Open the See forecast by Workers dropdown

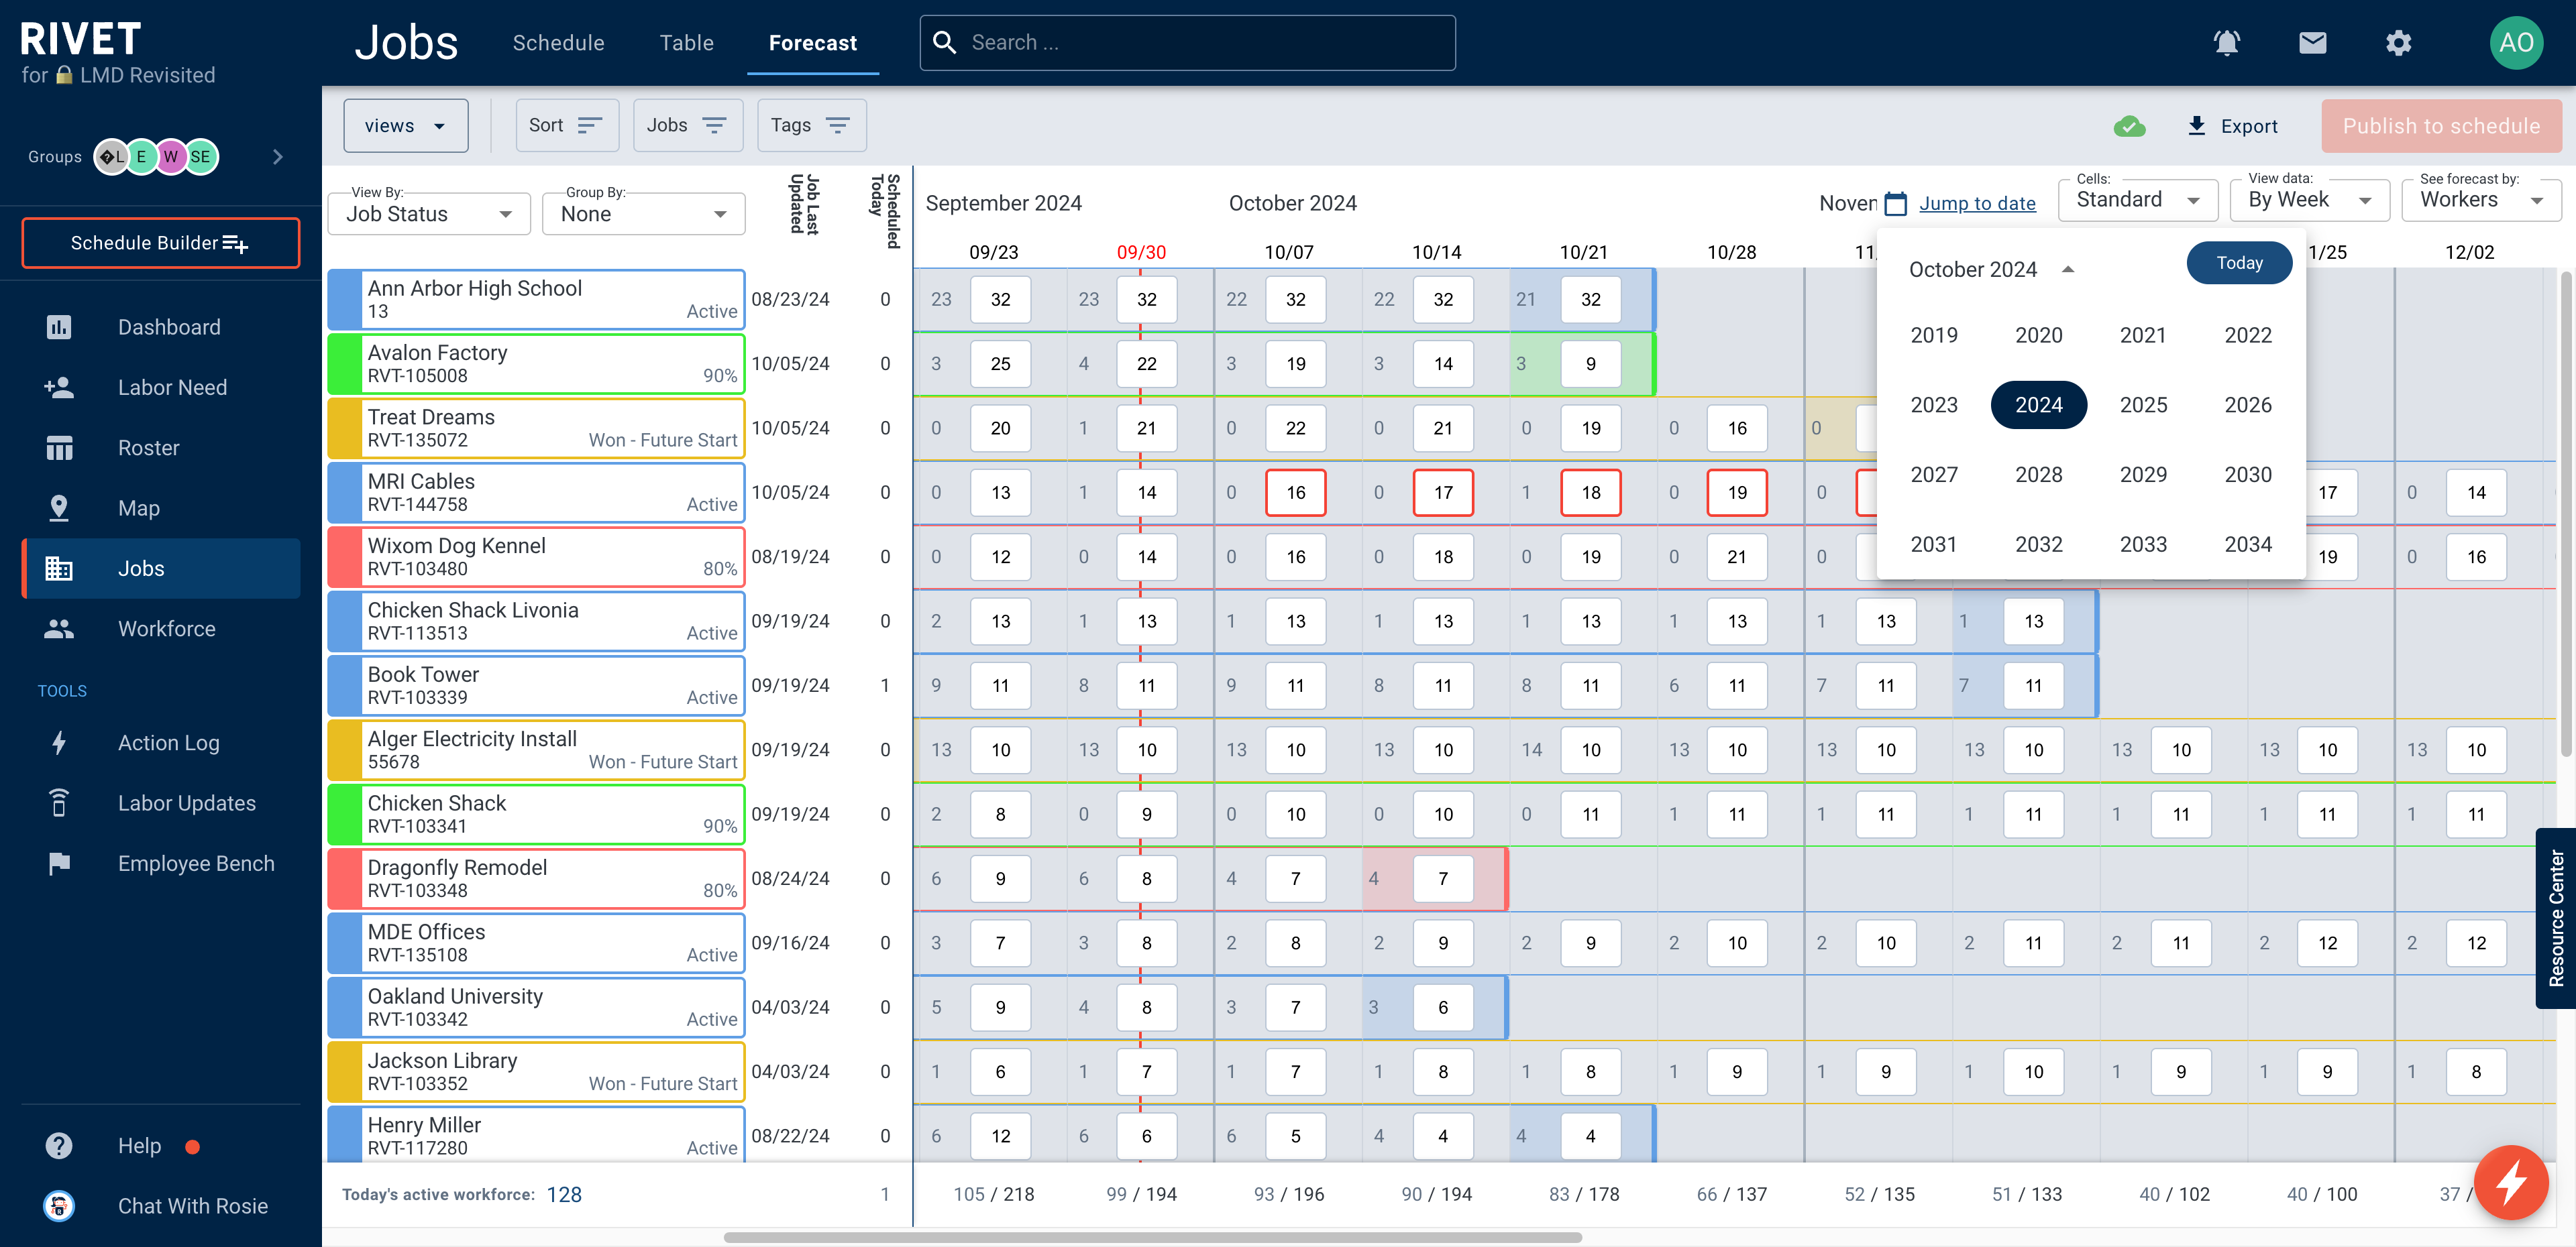click(2481, 200)
